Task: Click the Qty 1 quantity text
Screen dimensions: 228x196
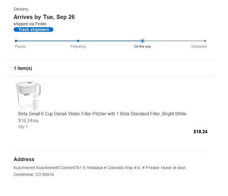Action: (x=23, y=127)
